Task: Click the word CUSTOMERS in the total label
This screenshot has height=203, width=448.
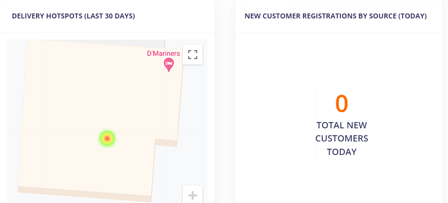Action: point(341,138)
